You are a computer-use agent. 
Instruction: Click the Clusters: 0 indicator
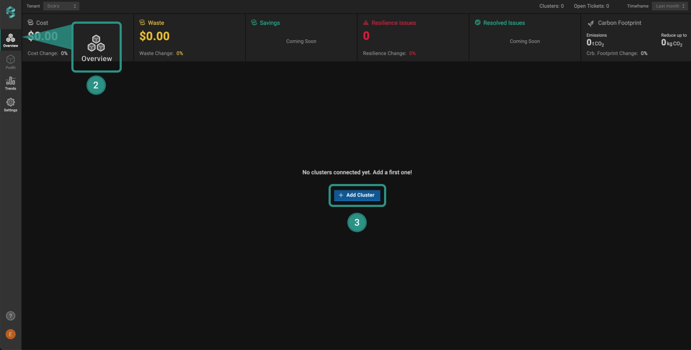point(551,6)
